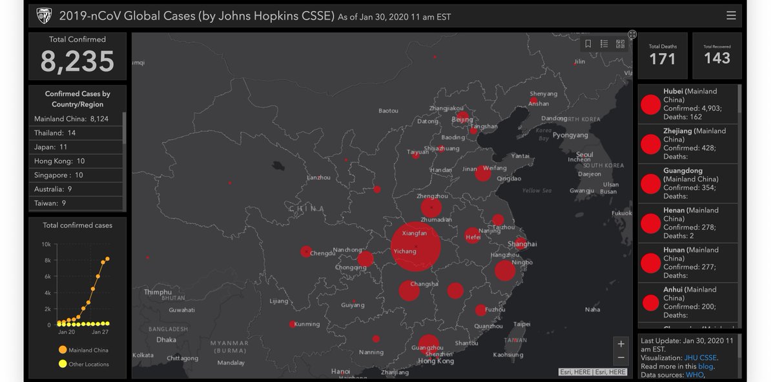
Task: Click the Total Deaths 171 figure
Action: click(x=663, y=59)
